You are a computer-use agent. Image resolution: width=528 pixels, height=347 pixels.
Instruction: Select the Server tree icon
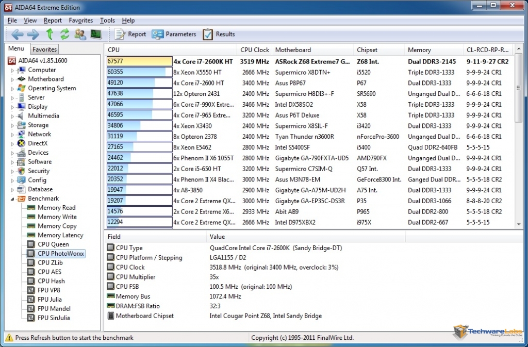(x=22, y=97)
